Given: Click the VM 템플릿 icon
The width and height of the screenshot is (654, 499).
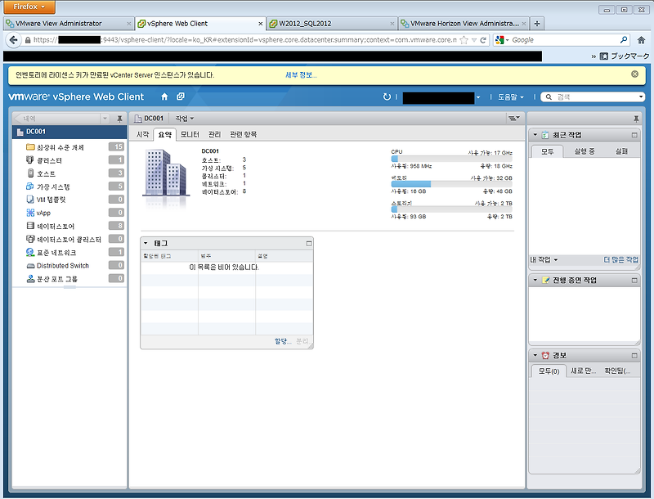Looking at the screenshot, I should (30, 200).
